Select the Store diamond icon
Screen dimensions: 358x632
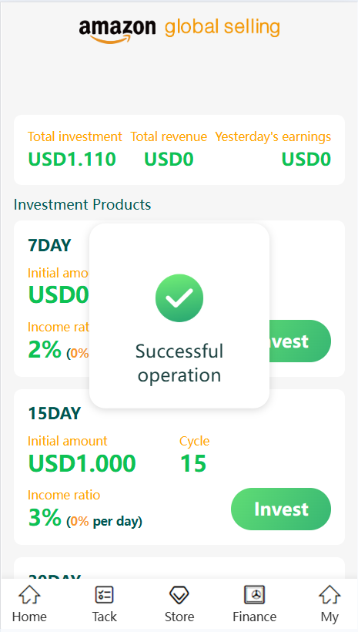(179, 595)
